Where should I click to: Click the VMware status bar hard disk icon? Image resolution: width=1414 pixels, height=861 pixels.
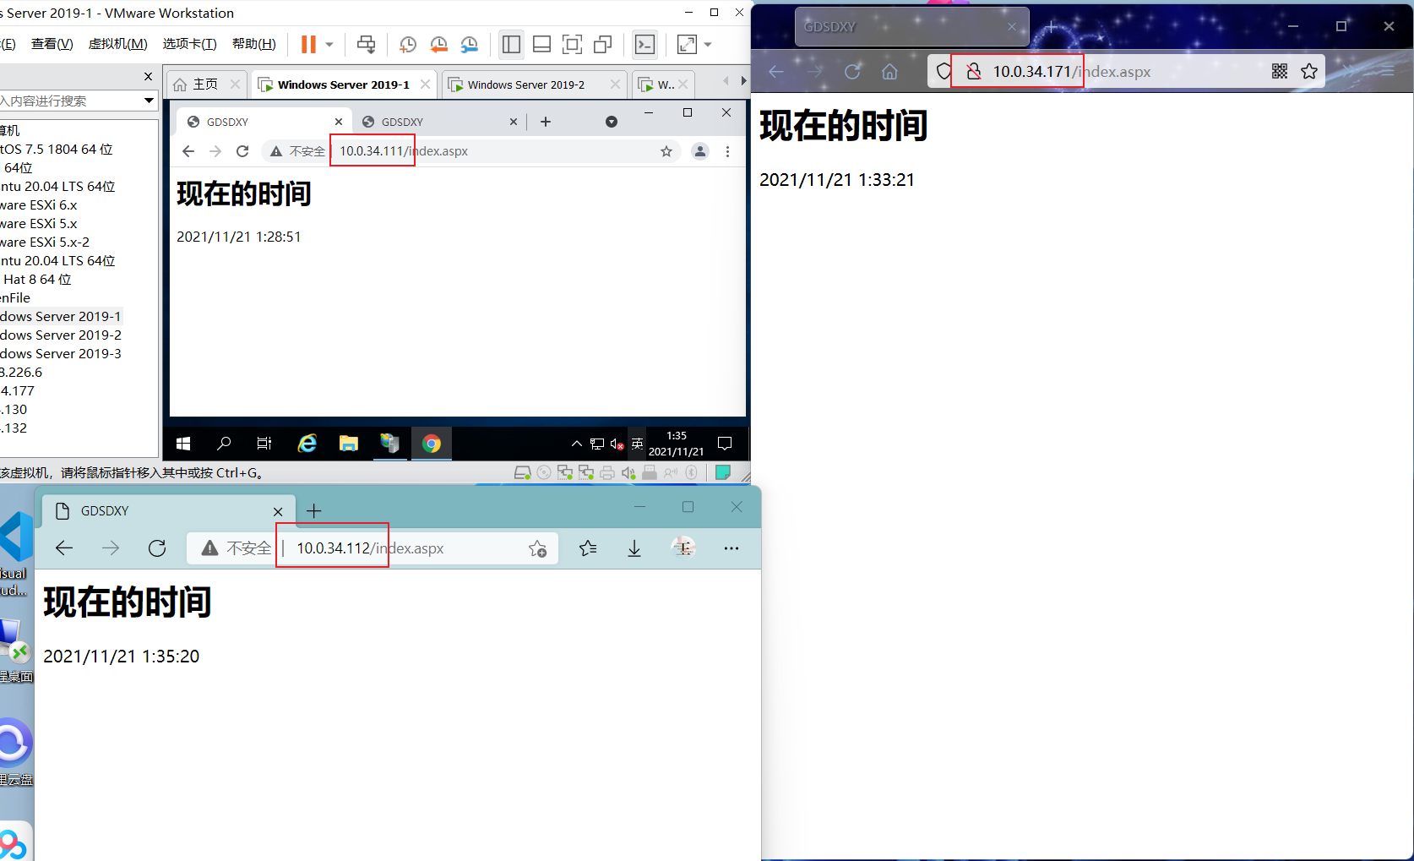coord(523,473)
